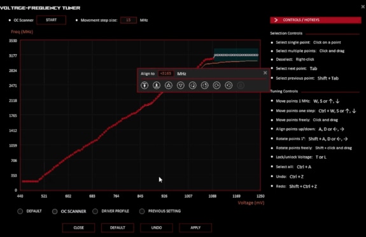Screen dimensions: 366x237
Task: Click the counterclockwise undo arrow icon
Action: tap(229, 85)
